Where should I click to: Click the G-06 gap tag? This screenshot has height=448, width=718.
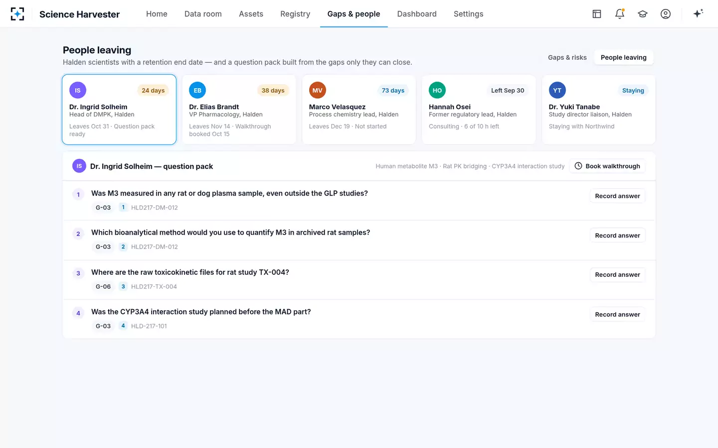pos(103,287)
